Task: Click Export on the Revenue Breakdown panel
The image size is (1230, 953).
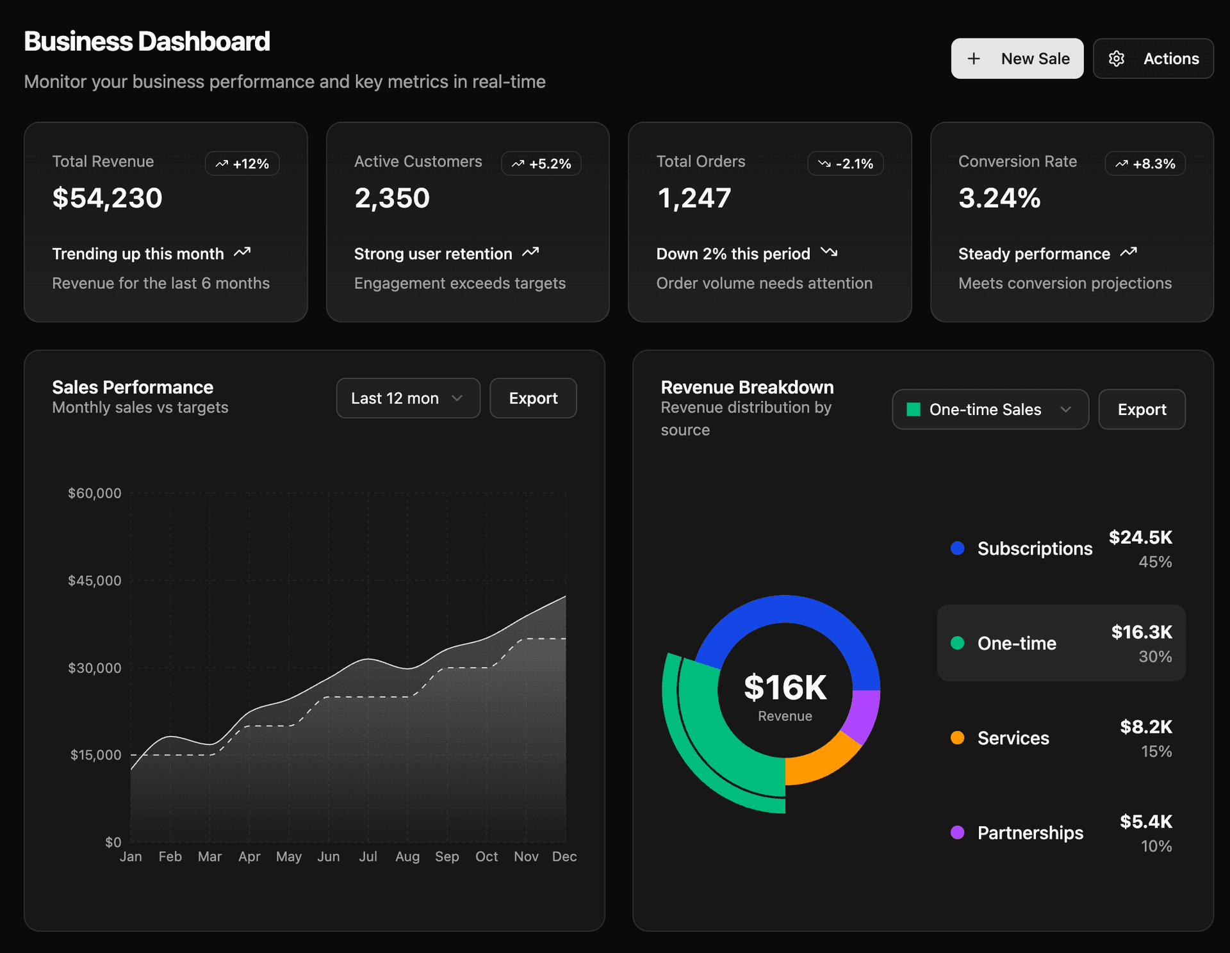Action: (x=1142, y=409)
